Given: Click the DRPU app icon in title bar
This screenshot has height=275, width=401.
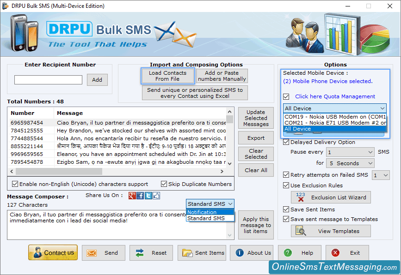Looking at the screenshot, I should coord(5,6).
